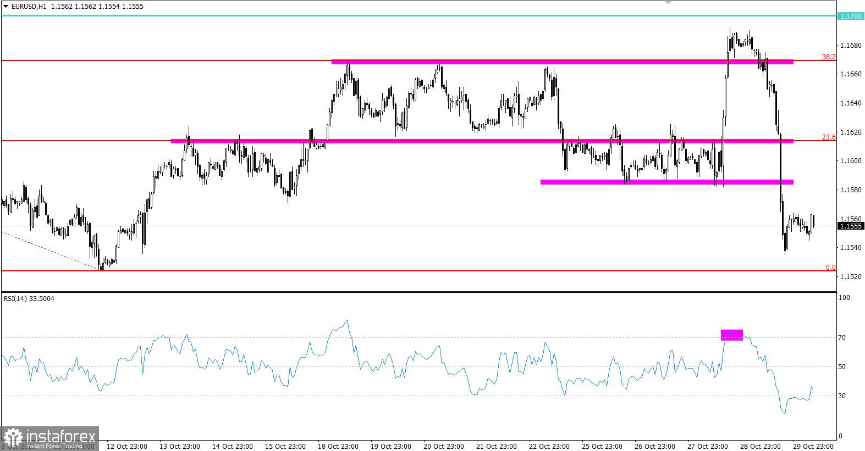Click the EURUSD,H1 chart title dropdown triangle
This screenshot has width=865, height=451.
tap(5, 7)
